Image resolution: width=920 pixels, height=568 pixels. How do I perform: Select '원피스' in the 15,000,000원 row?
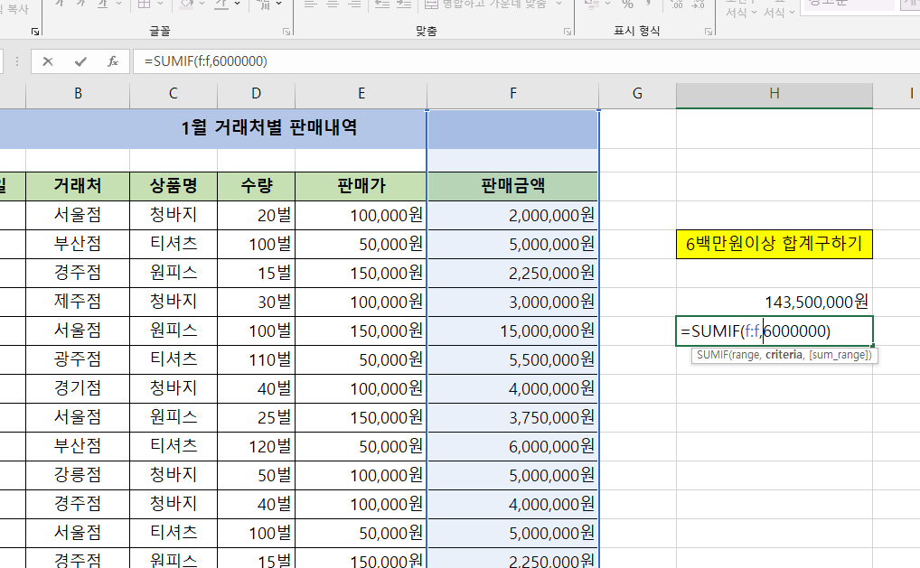click(x=174, y=331)
